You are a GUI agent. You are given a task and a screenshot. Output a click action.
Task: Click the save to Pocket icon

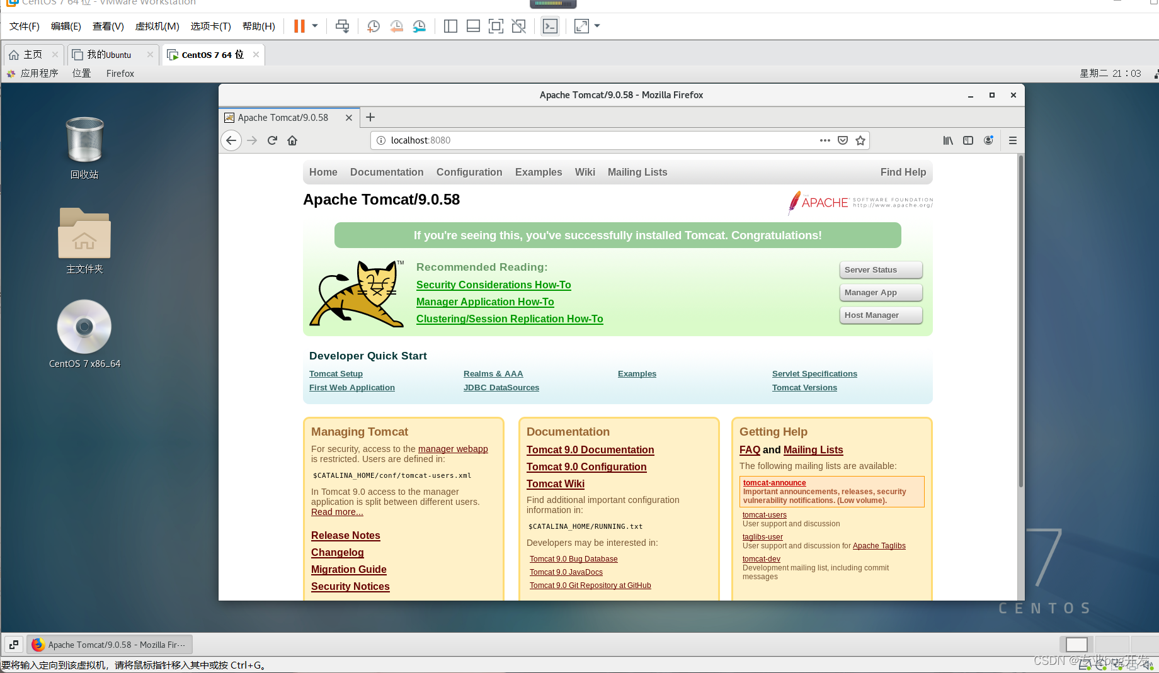(x=843, y=140)
